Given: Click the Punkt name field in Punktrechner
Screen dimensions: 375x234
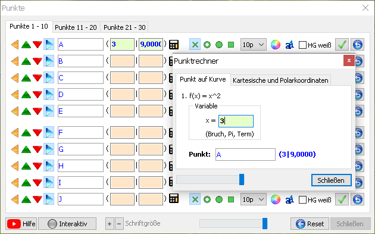Looking at the screenshot, I should (245, 155).
